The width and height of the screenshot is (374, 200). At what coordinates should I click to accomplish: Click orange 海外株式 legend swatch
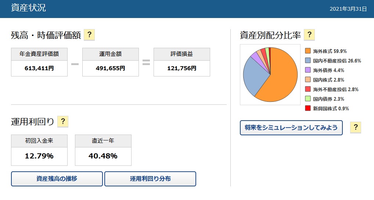click(308, 51)
